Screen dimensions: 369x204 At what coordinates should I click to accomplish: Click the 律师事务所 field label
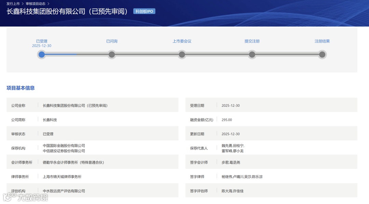click(x=20, y=177)
